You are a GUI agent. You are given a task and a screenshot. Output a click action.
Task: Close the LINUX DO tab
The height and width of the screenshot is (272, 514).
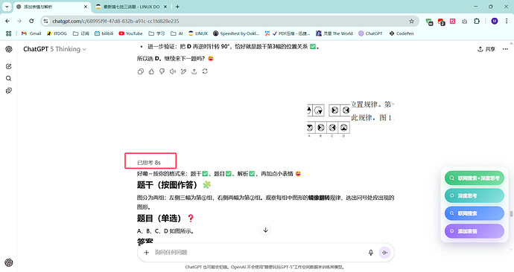point(165,7)
